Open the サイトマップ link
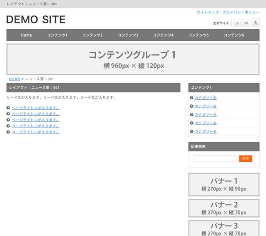Image resolution: width=266 pixels, height=236 pixels. pos(208,12)
